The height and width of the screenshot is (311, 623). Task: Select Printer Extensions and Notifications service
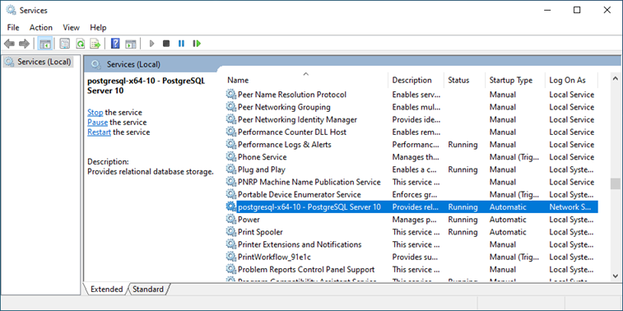[x=411, y=244]
